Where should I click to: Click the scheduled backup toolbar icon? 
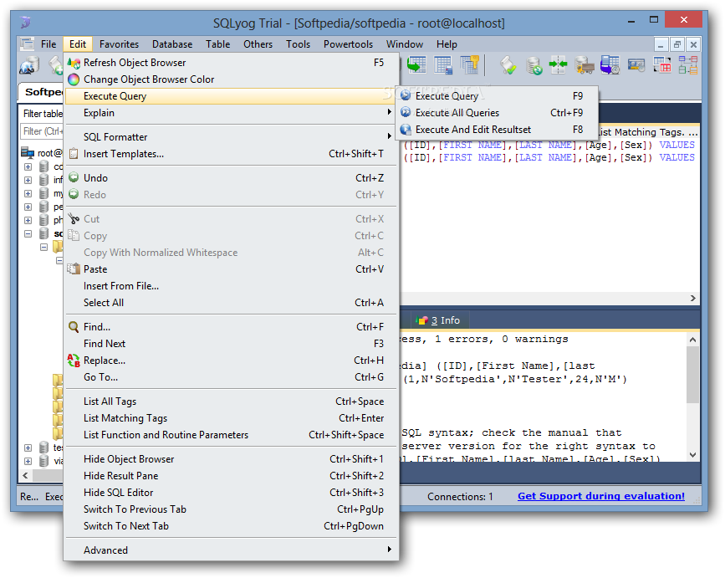[610, 64]
